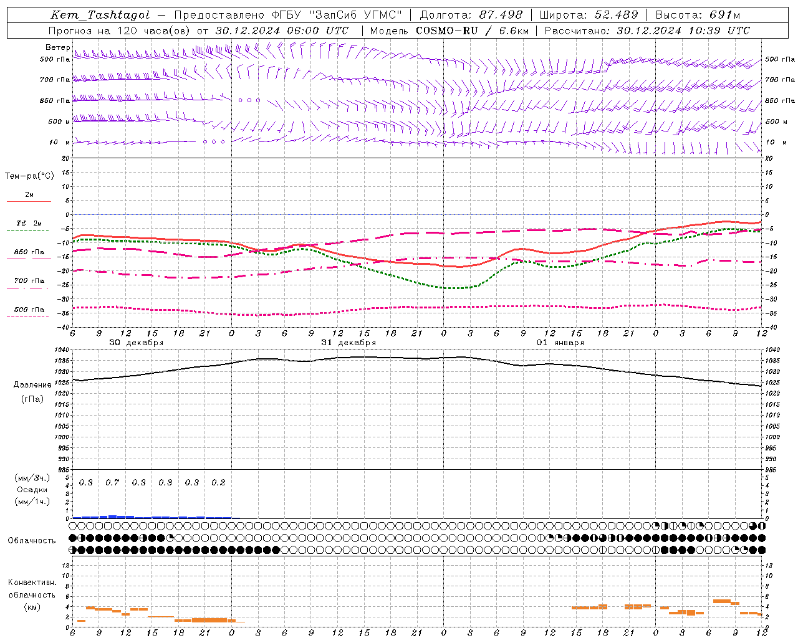Select the date label 30 декабря
798x638 pixels.
pos(137,343)
